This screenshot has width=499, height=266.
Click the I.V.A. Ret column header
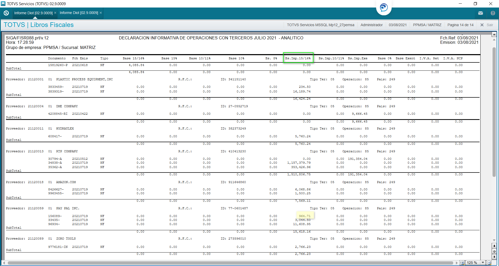point(429,58)
